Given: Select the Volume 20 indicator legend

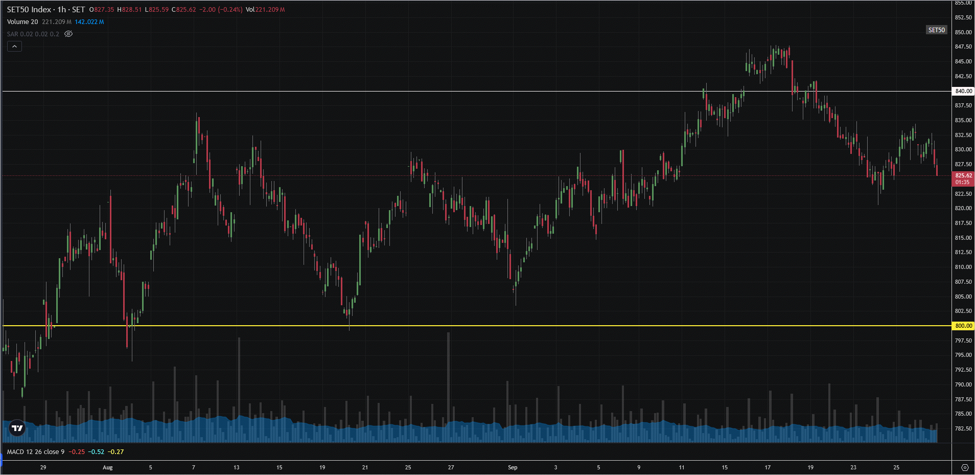Looking at the screenshot, I should point(22,22).
